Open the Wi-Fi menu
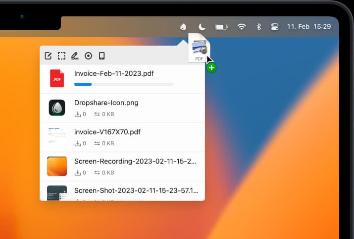 tap(241, 27)
